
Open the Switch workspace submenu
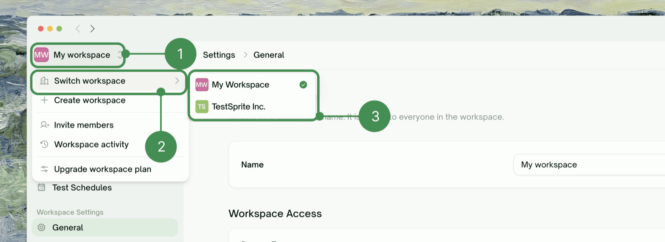pyautogui.click(x=109, y=81)
